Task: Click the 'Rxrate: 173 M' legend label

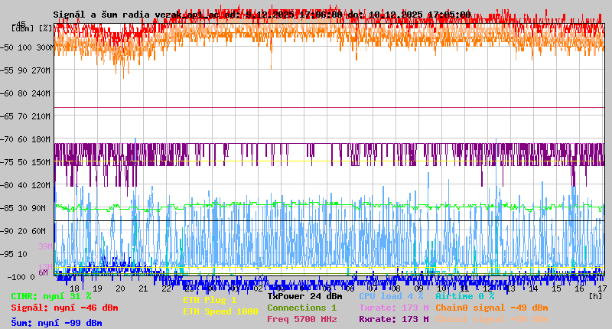Action: (394, 319)
